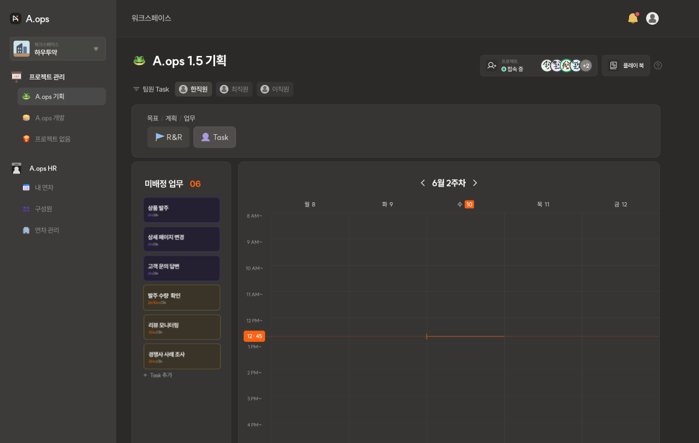Click the 8 AM~ time label
The image size is (699, 443).
pyautogui.click(x=254, y=216)
